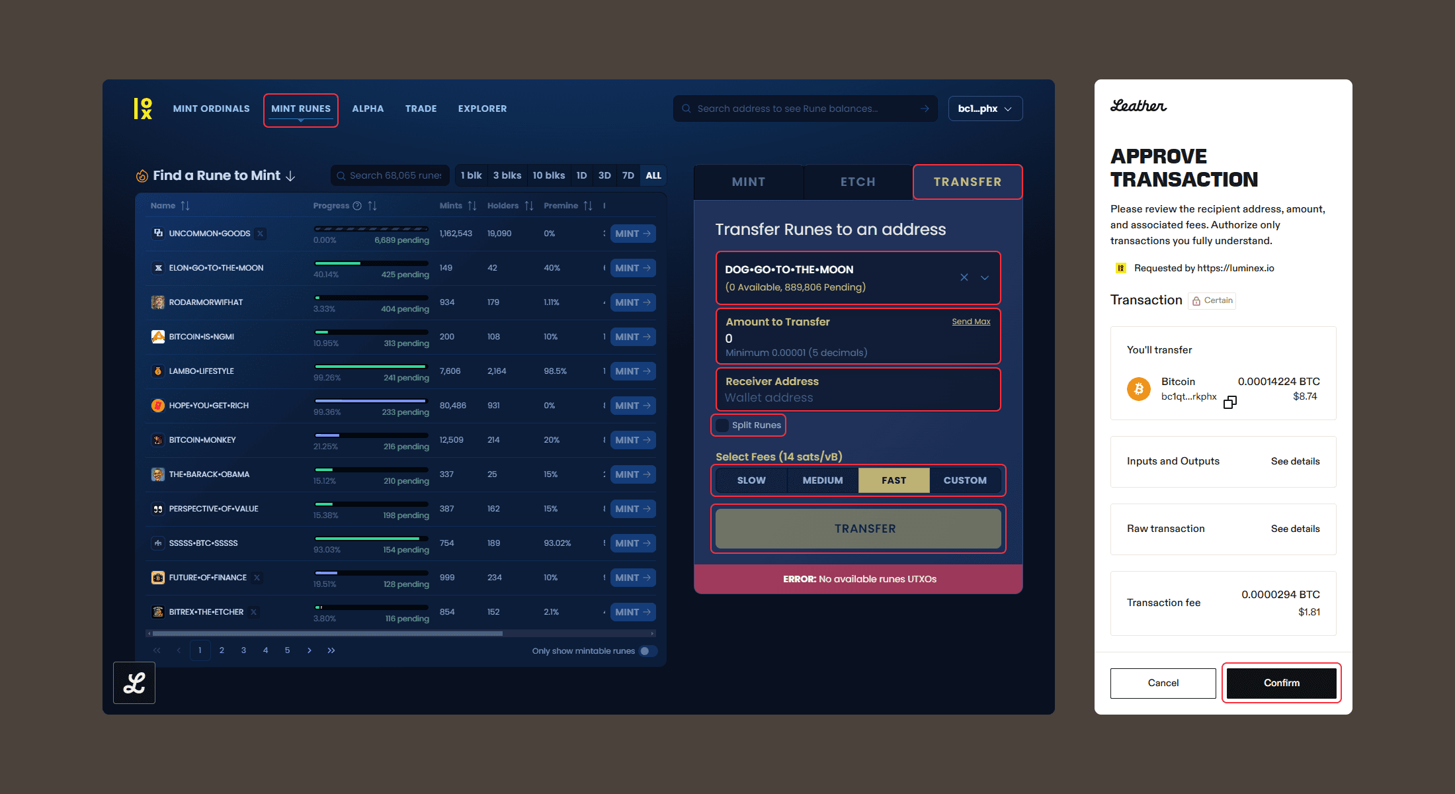Click the Leather wallet icon at bottom left
The image size is (1455, 794).
(x=134, y=683)
